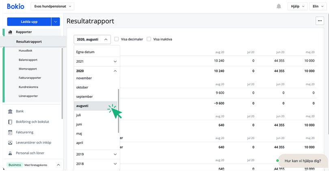This screenshot has height=171, width=329.
Task: Open the three-dot more options menu
Action: tap(319, 21)
